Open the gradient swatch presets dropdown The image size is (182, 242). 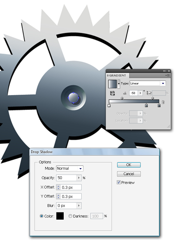119,84
